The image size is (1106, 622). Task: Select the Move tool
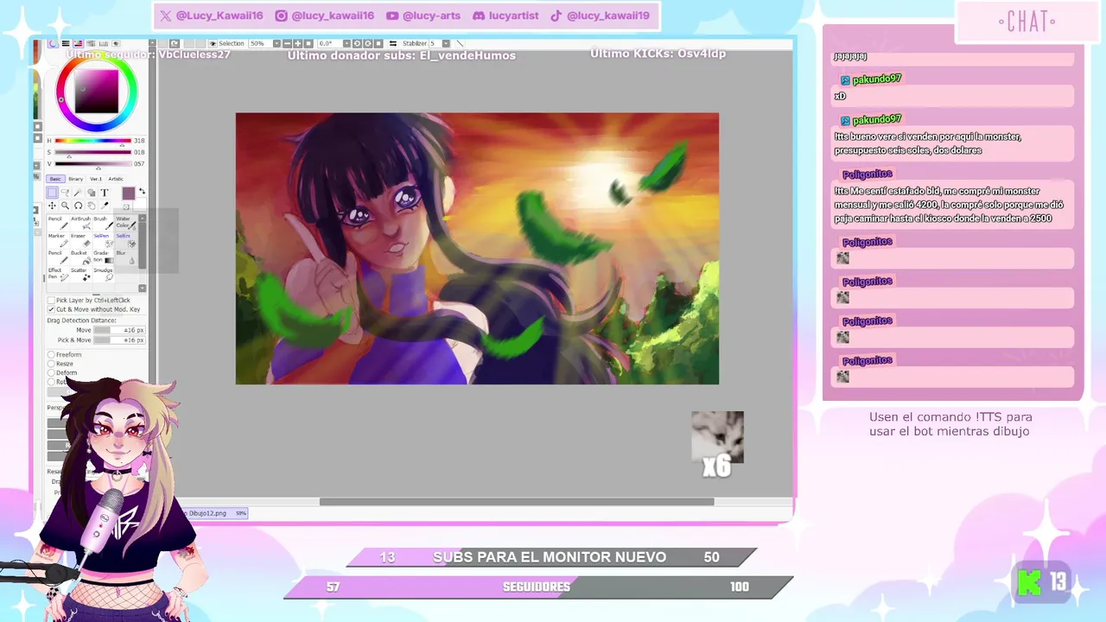(52, 206)
